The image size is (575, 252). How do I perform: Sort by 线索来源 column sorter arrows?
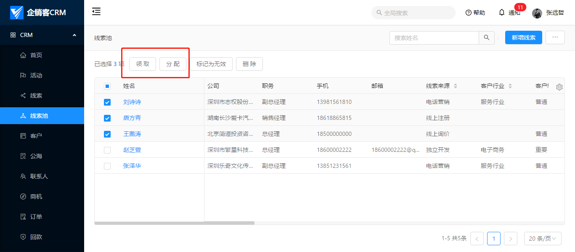point(455,86)
